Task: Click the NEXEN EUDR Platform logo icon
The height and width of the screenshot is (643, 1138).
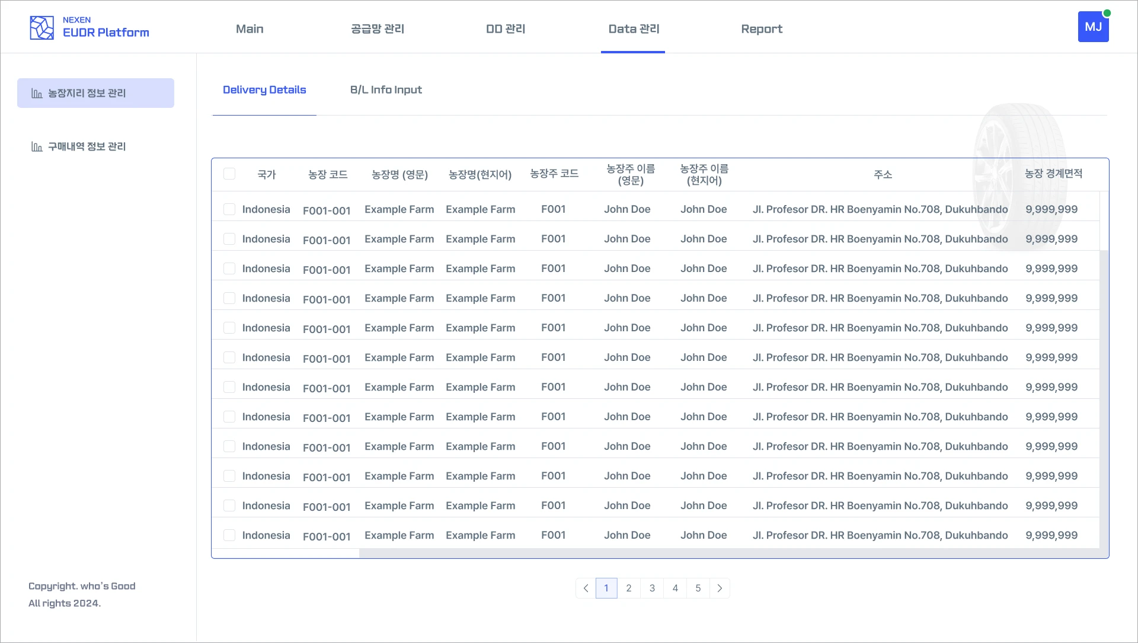Action: [42, 28]
